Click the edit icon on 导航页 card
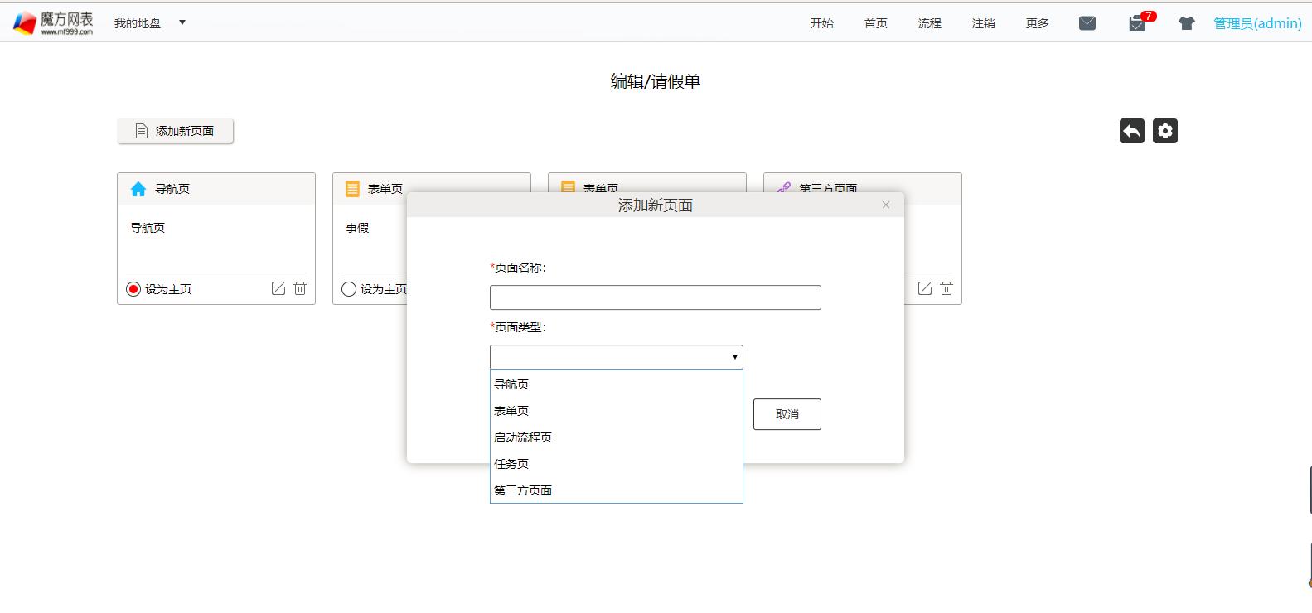This screenshot has height=613, width=1312. click(x=278, y=288)
